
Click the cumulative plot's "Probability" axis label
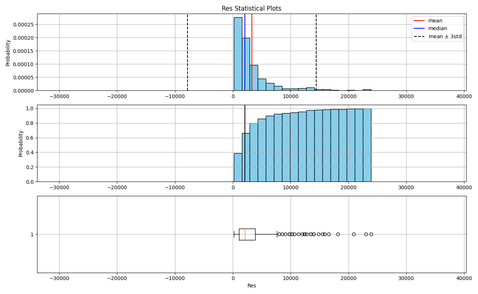pos(21,143)
